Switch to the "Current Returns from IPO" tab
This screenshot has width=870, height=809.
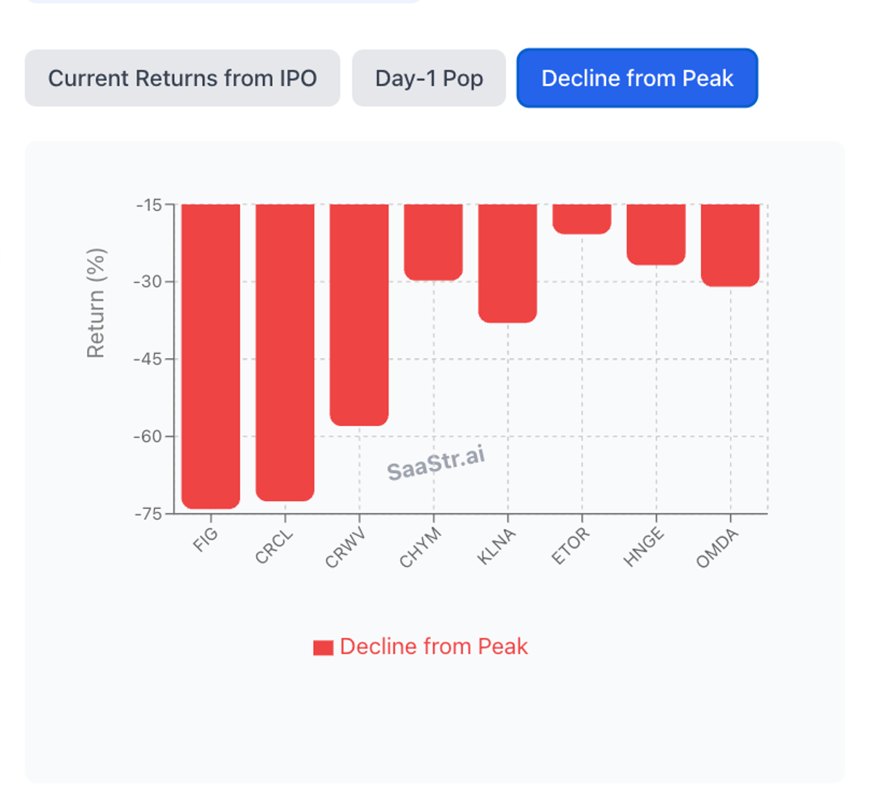[182, 78]
